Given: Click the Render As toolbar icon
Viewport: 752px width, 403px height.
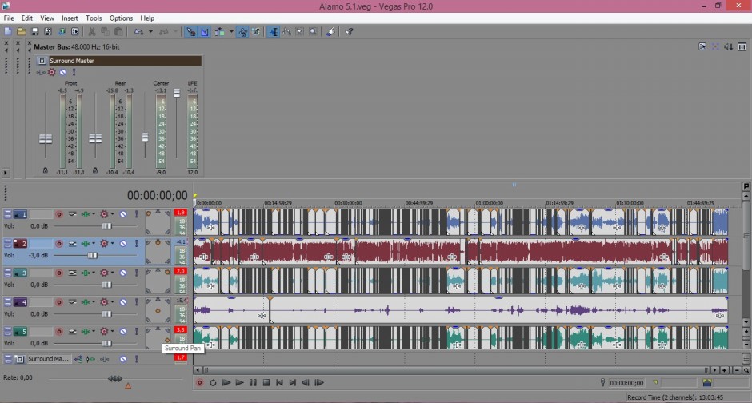Looking at the screenshot, I should pyautogui.click(x=62, y=32).
